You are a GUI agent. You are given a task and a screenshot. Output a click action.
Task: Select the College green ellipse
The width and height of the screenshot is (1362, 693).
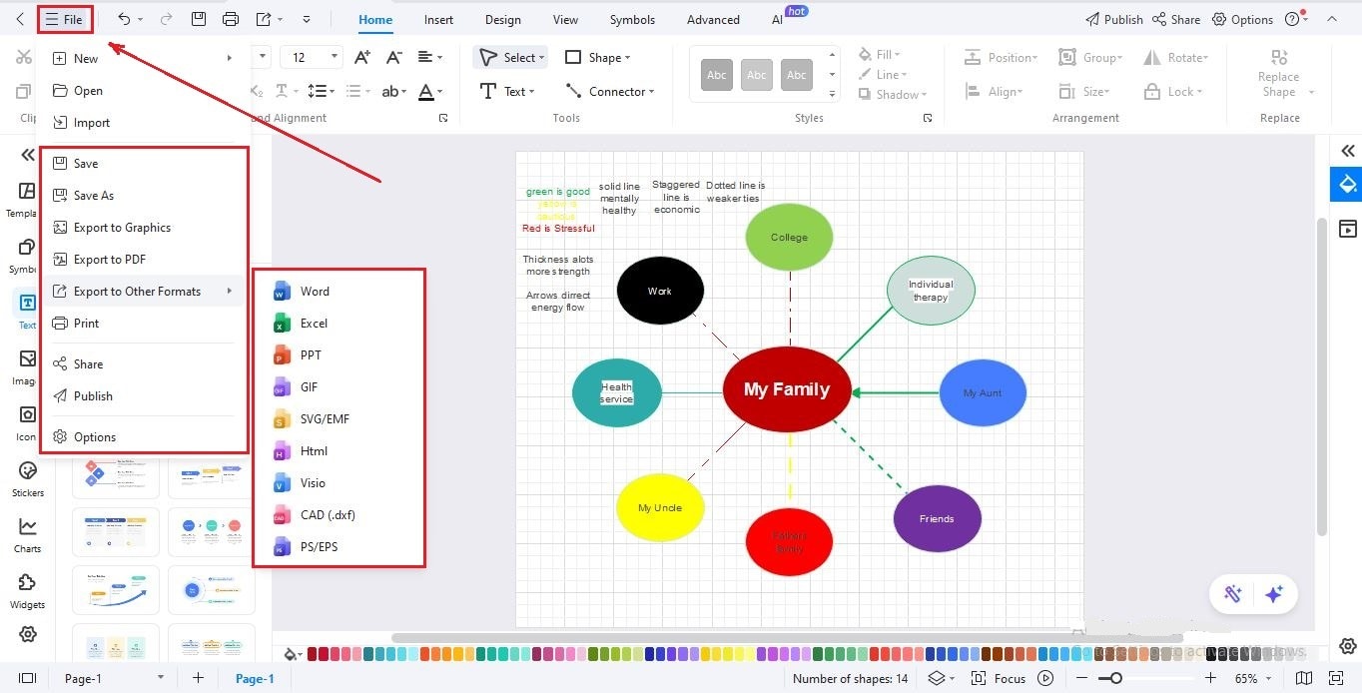[789, 238]
